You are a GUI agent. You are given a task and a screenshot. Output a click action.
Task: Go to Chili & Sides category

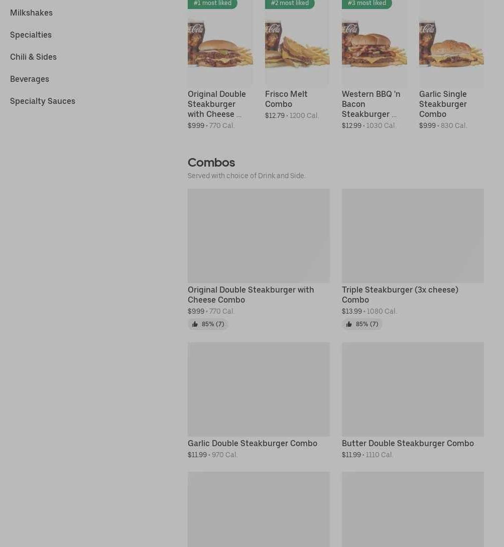[34, 57]
